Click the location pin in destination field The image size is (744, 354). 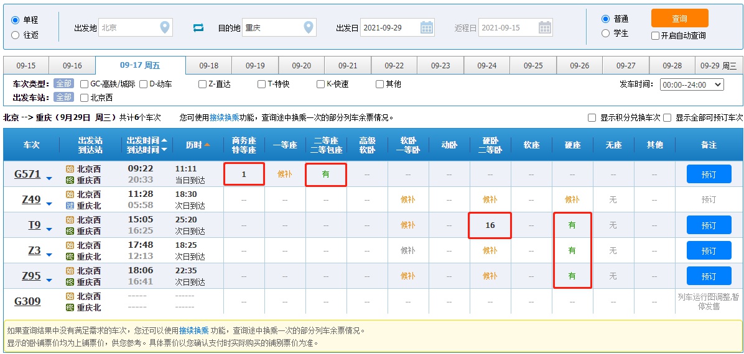[x=308, y=27]
